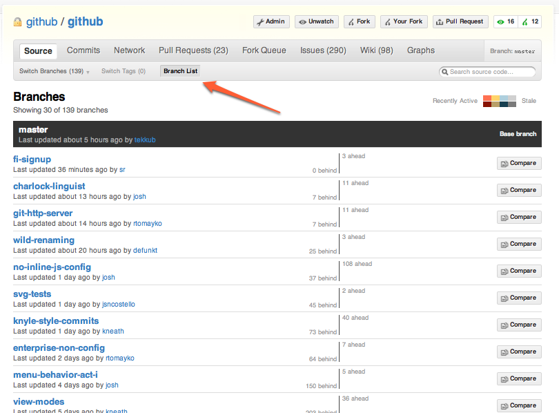
Task: Click the magnifier icon in source search
Action: tap(444, 72)
